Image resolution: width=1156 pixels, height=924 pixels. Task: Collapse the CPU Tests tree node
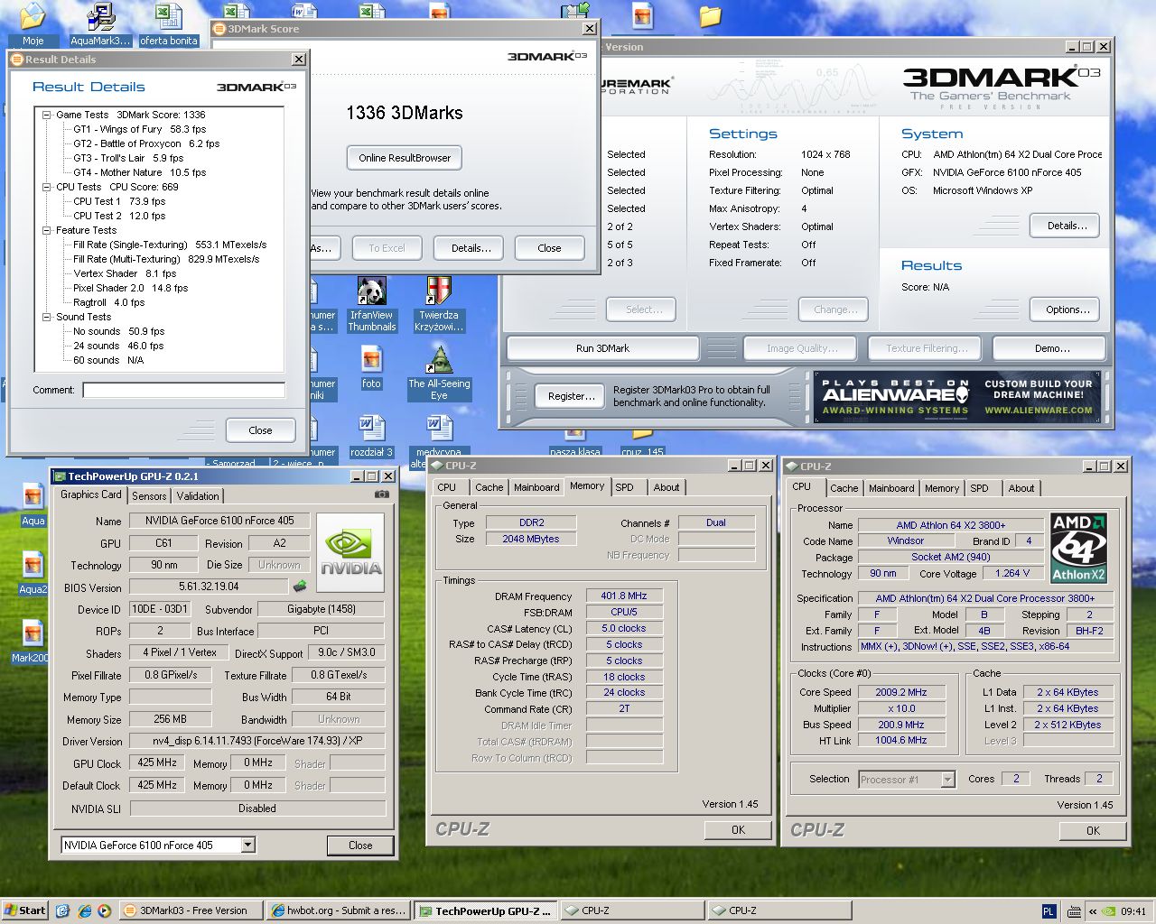[x=47, y=187]
